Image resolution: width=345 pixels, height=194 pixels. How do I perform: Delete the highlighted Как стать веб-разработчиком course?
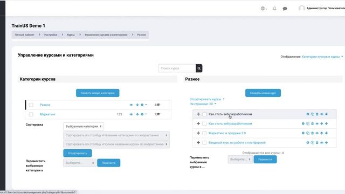tap(317, 114)
